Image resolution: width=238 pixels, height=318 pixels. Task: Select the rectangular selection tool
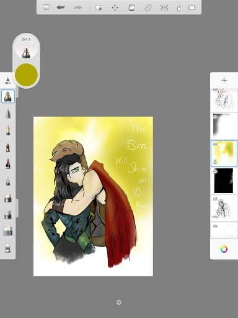click(99, 8)
